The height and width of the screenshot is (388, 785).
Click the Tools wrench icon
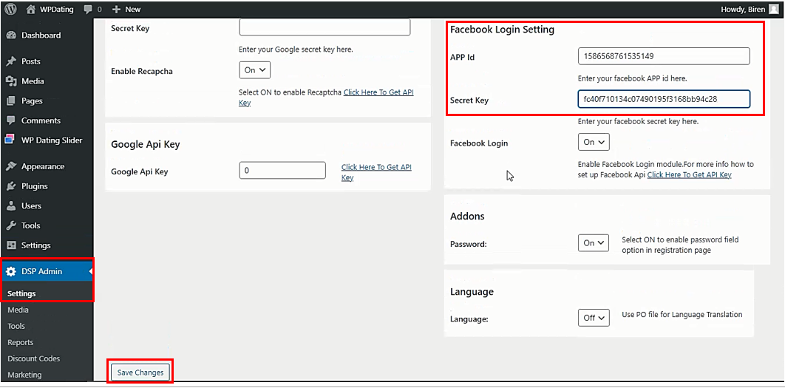[11, 226]
